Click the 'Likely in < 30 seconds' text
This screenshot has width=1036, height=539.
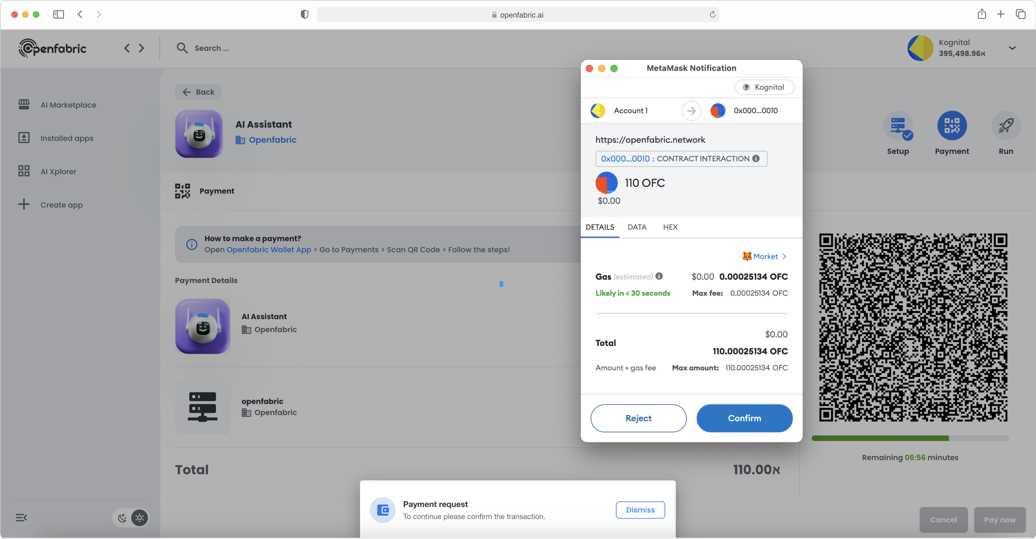[633, 293]
